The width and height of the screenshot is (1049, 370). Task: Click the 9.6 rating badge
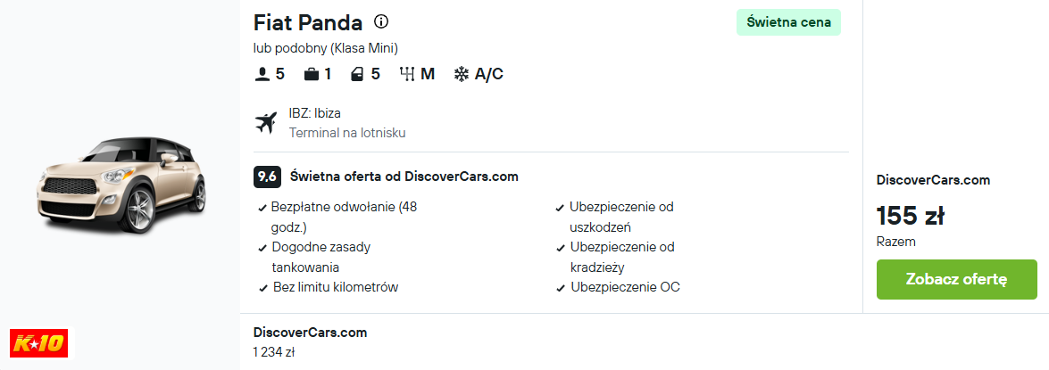(x=267, y=177)
